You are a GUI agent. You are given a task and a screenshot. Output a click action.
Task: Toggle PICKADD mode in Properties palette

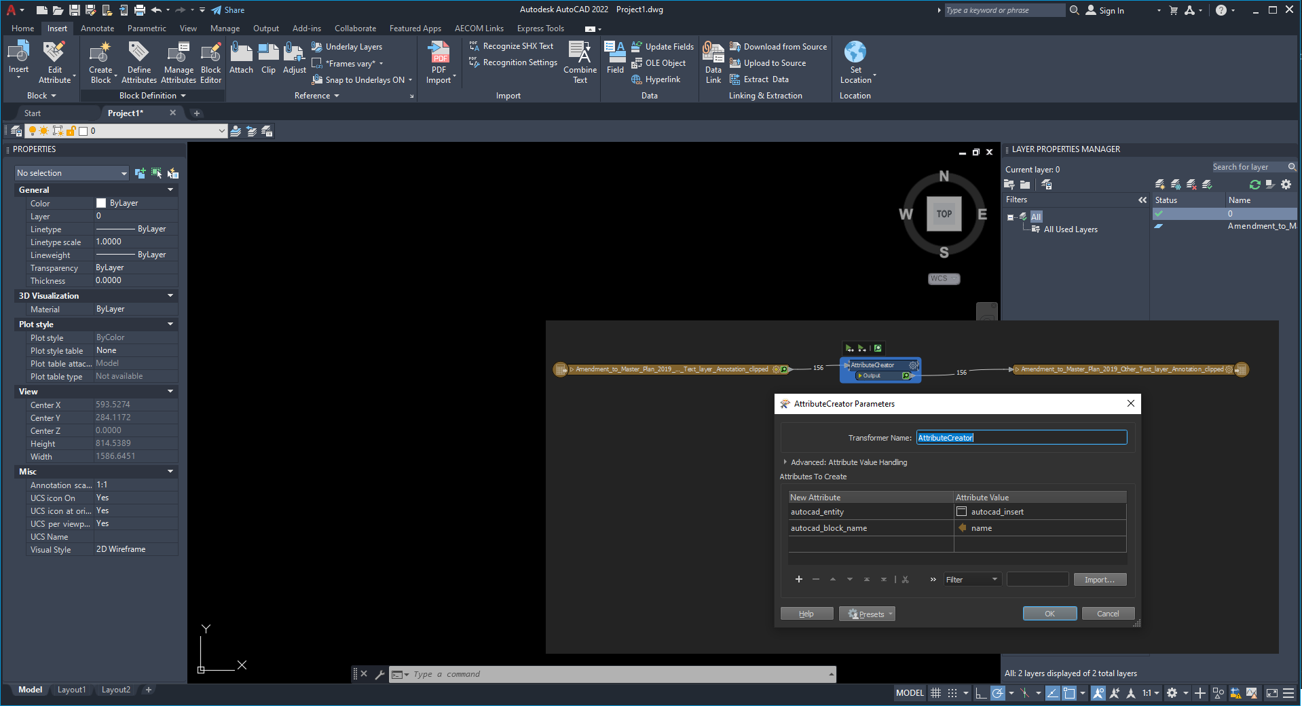(140, 173)
